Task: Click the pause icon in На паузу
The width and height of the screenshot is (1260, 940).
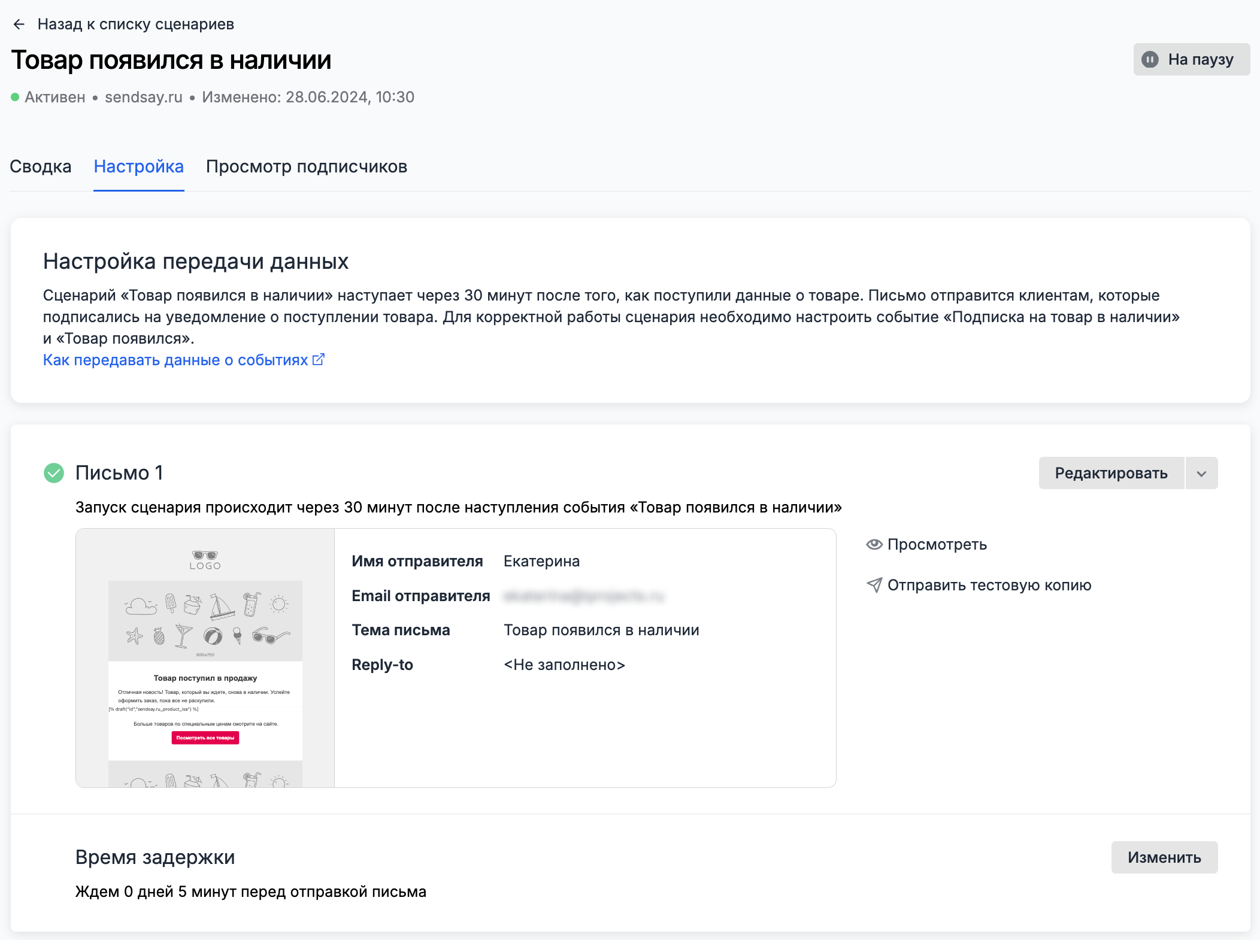Action: point(1149,59)
